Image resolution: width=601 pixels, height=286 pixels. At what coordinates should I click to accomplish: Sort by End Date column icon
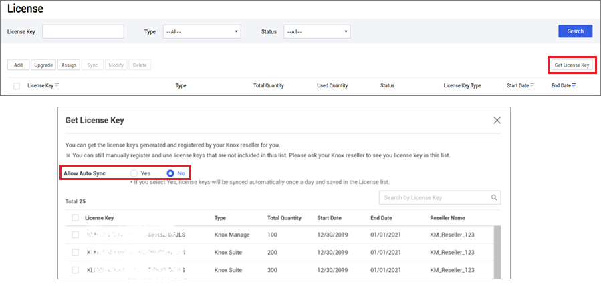point(574,85)
